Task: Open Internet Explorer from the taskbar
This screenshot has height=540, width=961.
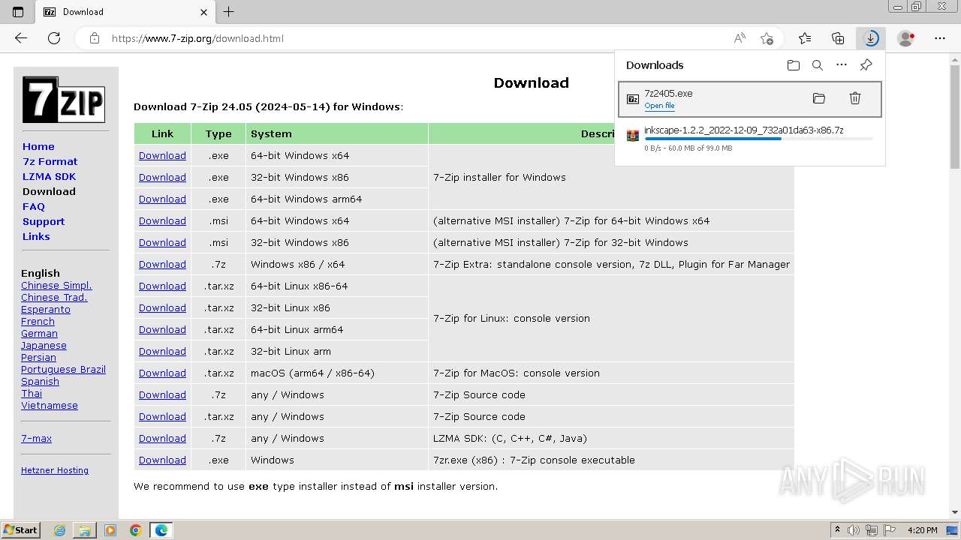Action: click(x=59, y=530)
